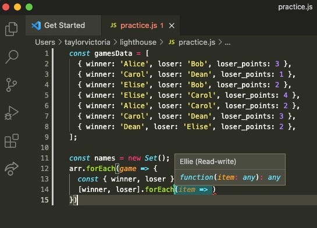Screen dimensions: 317x228
Task: Click the VS Code logo on Get Started tab
Action: pyautogui.click(x=36, y=26)
